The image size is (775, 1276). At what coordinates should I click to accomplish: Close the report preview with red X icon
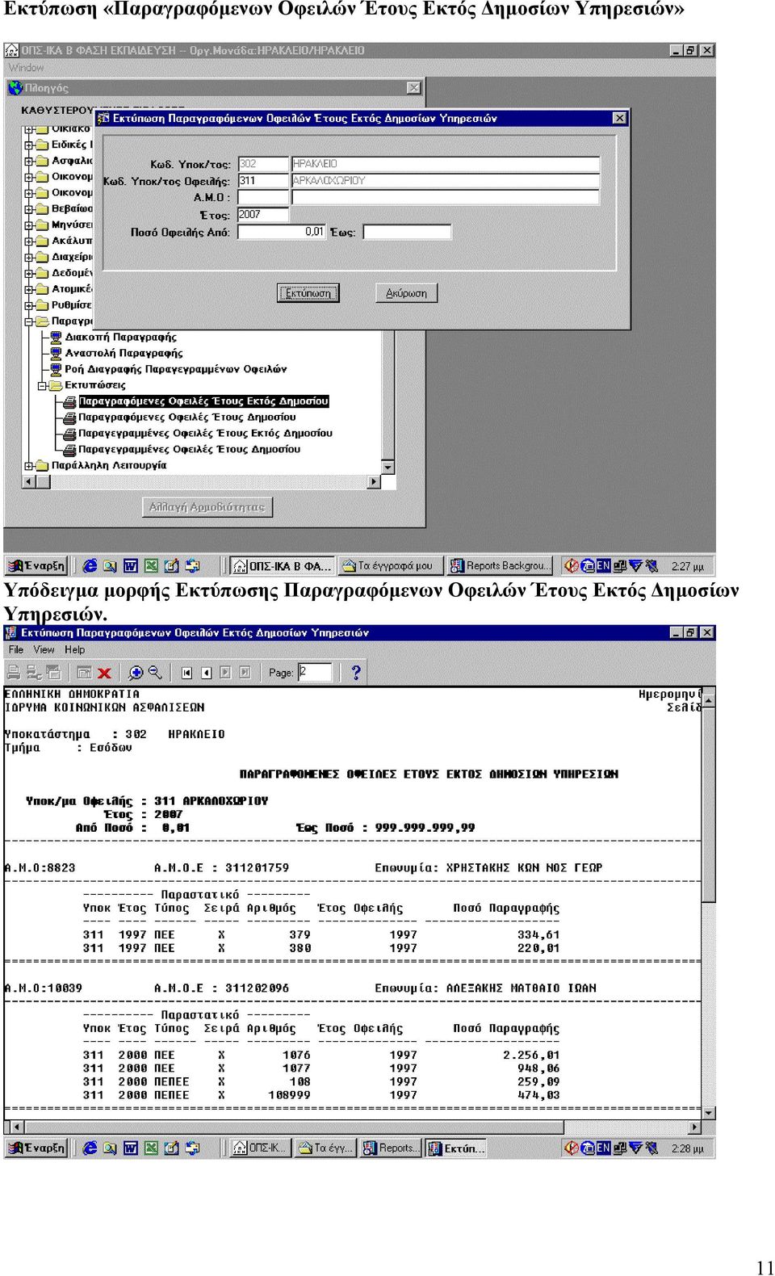pos(104,673)
